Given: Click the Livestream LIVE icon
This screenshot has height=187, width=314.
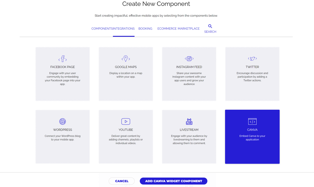Looking at the screenshot, I should 189,121.
